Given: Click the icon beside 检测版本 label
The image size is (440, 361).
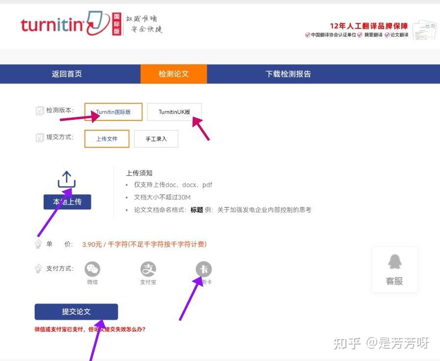Looking at the screenshot, I should pos(40,110).
